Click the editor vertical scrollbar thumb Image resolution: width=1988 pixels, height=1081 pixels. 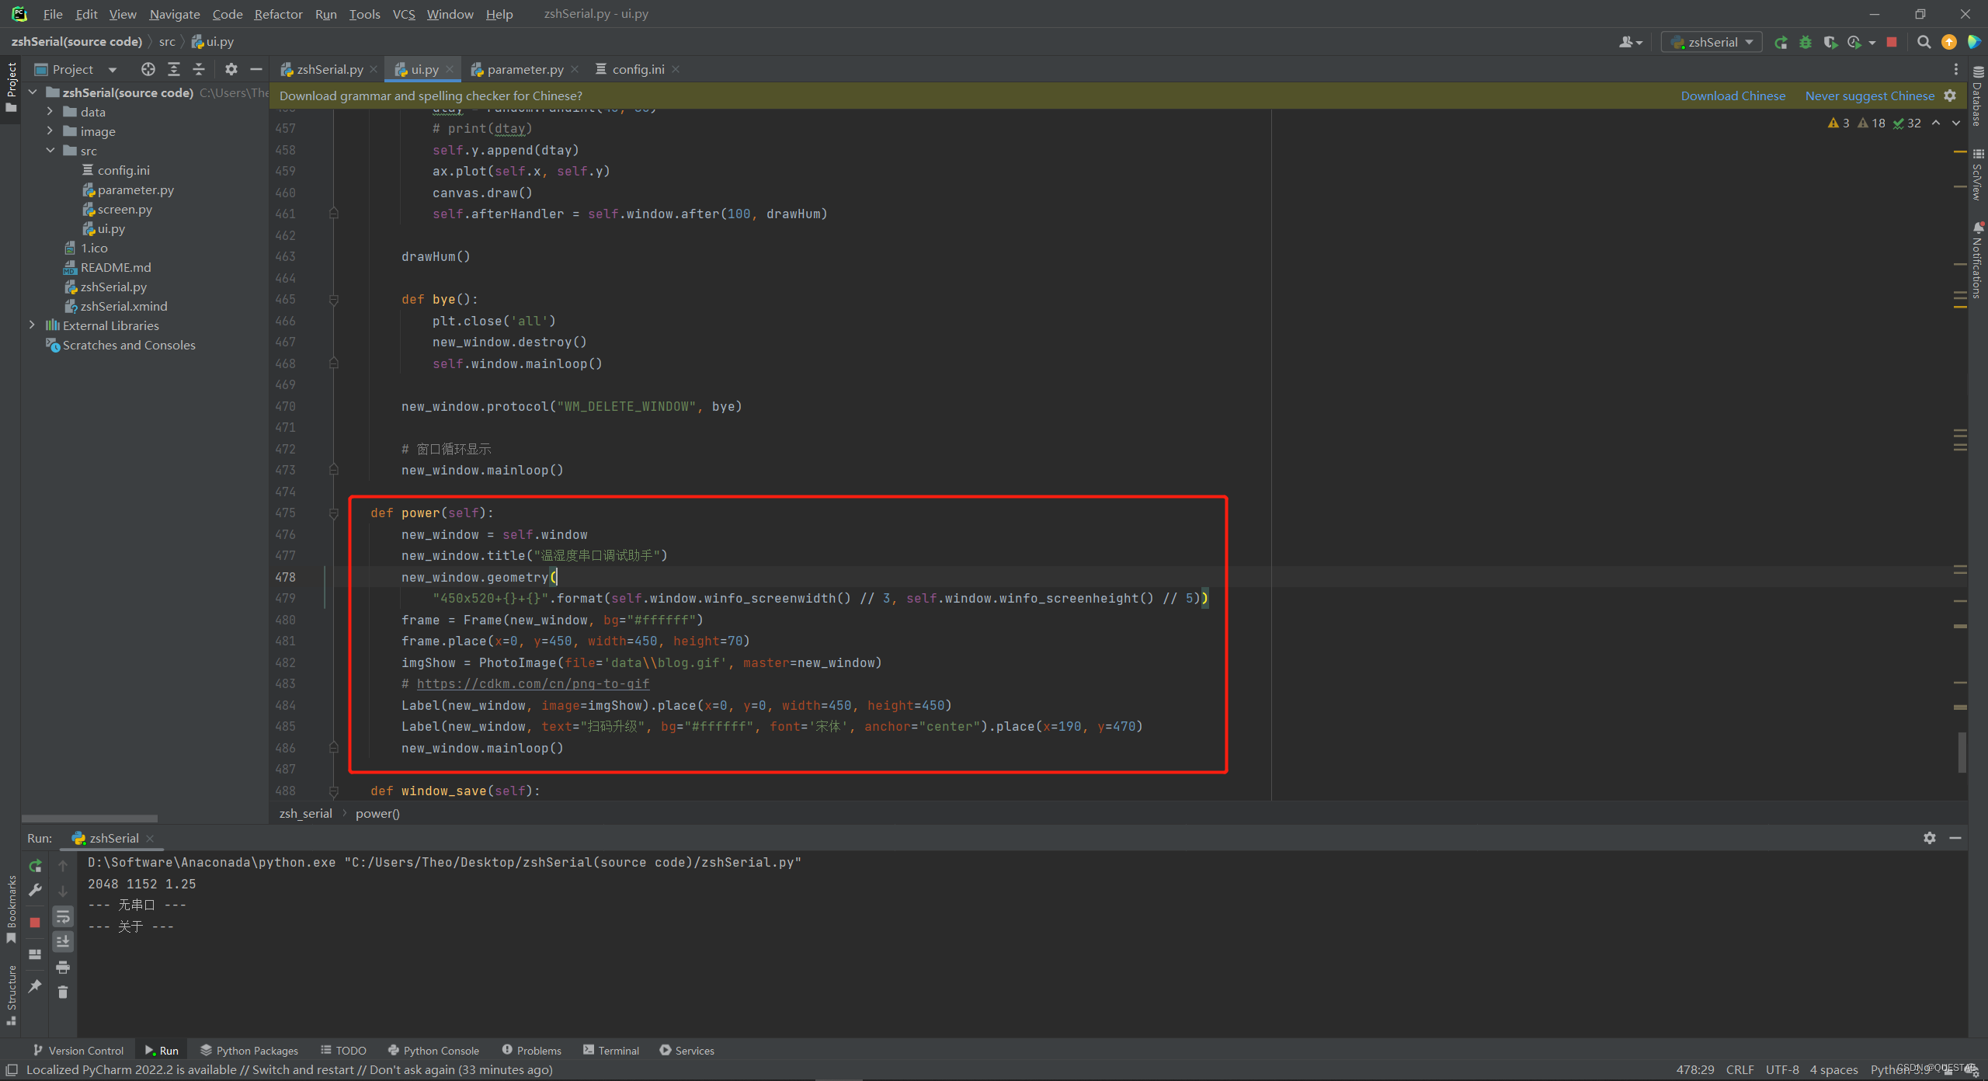pos(1962,752)
